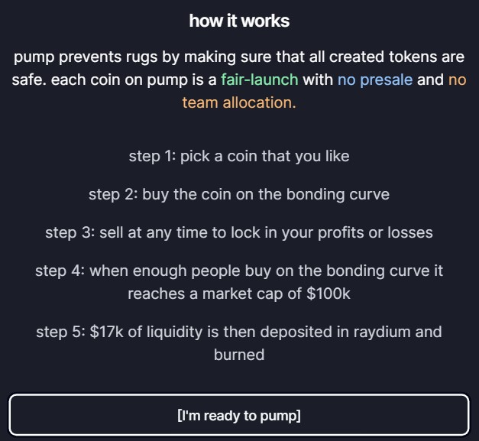Click the word "safe." in the intro paragraph

[x=29, y=79]
